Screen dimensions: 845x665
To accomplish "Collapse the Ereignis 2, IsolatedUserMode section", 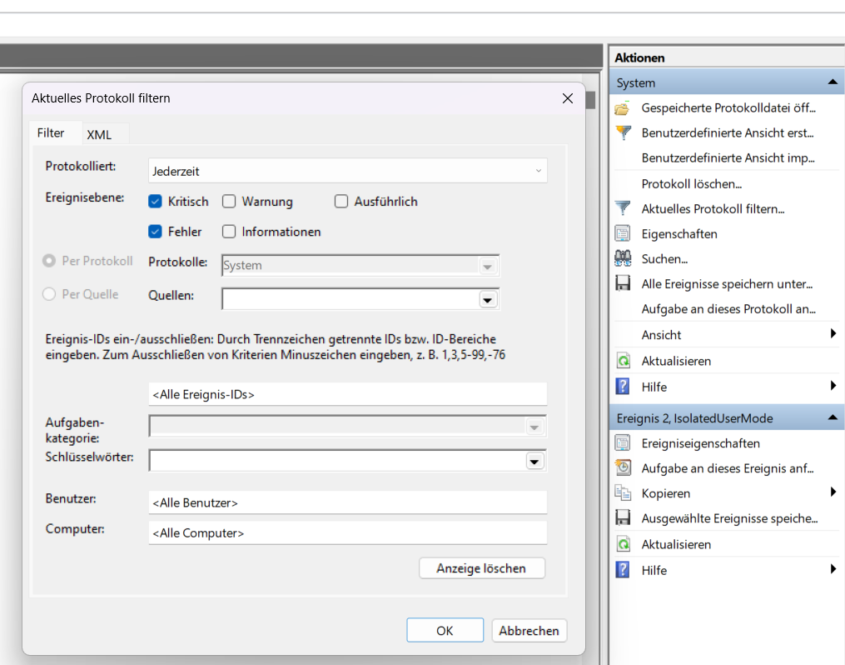I will [x=832, y=418].
